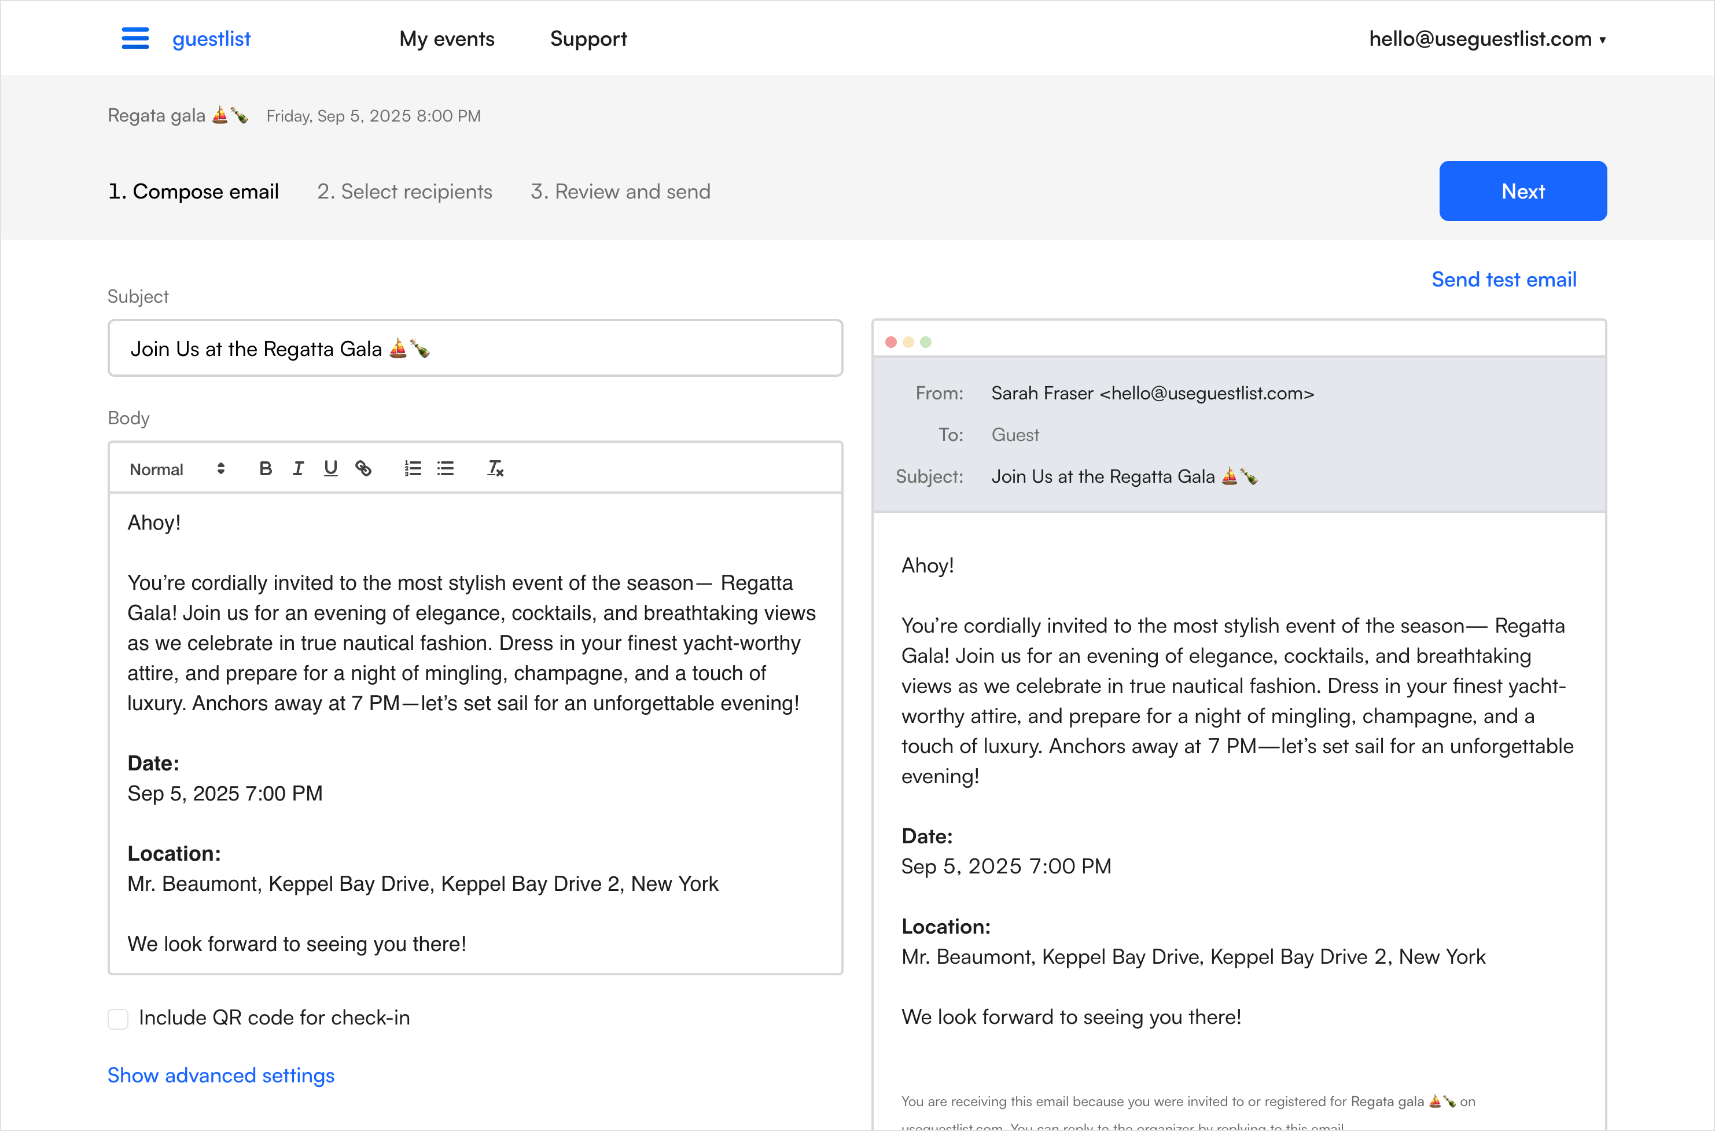Create a bulleted list
Image resolution: width=1715 pixels, height=1131 pixels.
coord(446,469)
